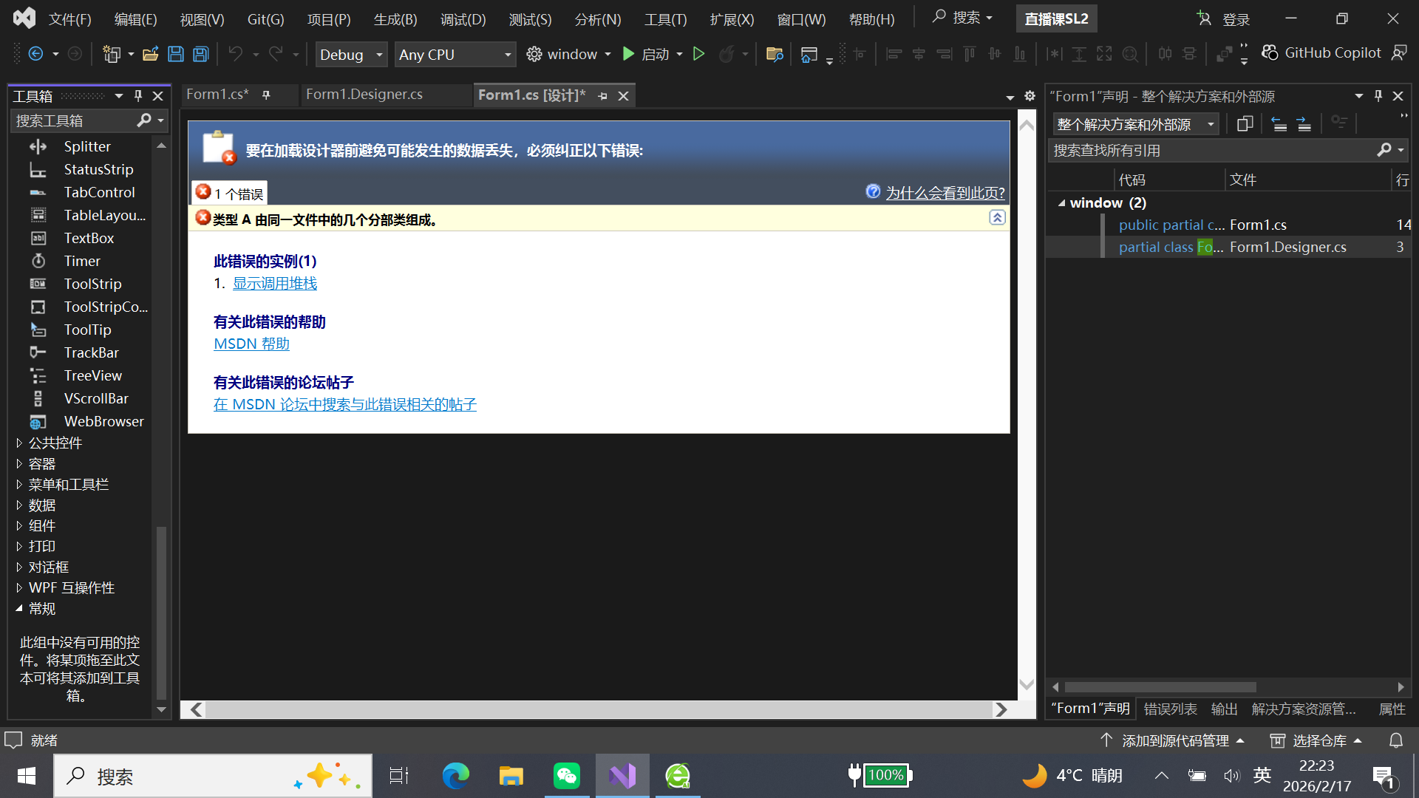Open the document tab settings gear
Viewport: 1419px width, 798px height.
pos(1030,96)
